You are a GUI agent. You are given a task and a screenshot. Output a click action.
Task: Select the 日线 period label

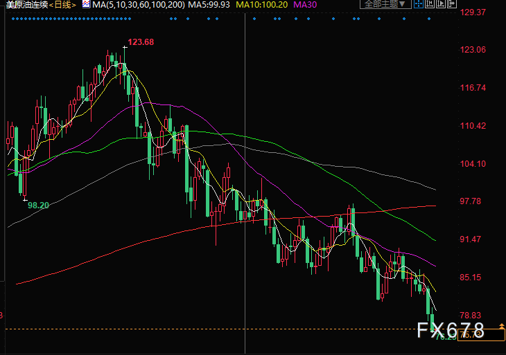pos(62,5)
